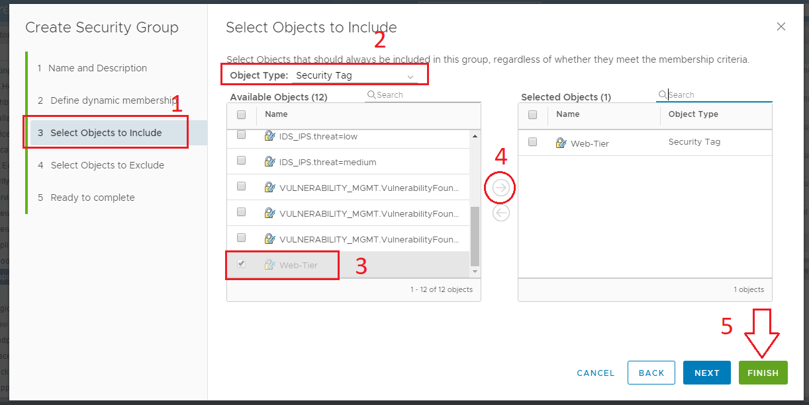Click the left arrow remove-from-selected icon
This screenshot has width=809, height=405.
(x=501, y=213)
